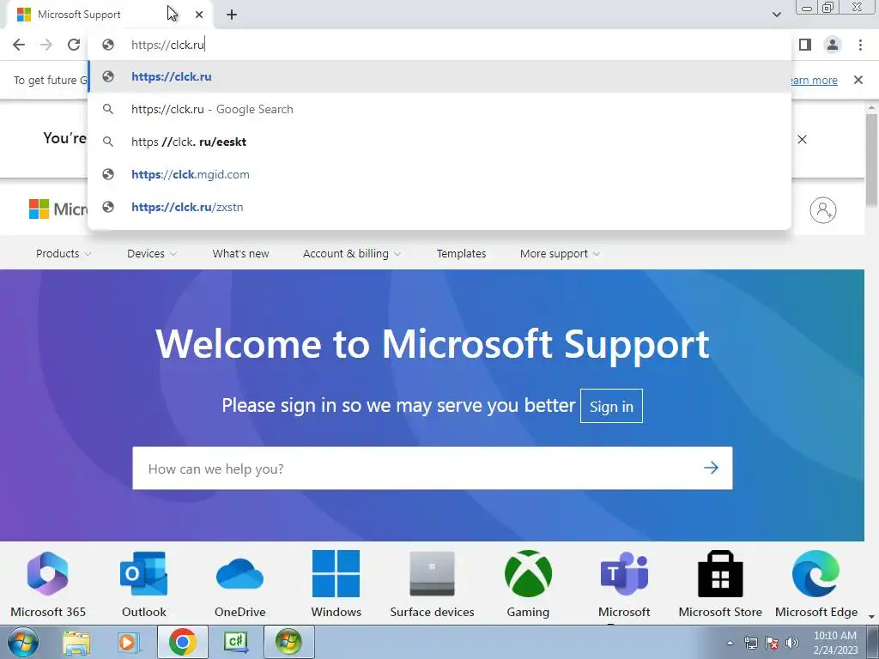
Task: Switch to the Chrome taskbar icon
Action: click(182, 642)
